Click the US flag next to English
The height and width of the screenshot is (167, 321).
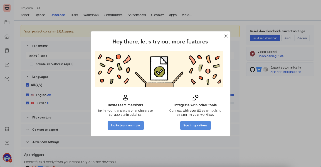click(33, 95)
